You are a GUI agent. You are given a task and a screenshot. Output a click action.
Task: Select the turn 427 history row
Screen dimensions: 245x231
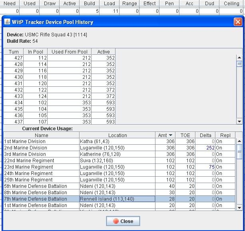60,58
